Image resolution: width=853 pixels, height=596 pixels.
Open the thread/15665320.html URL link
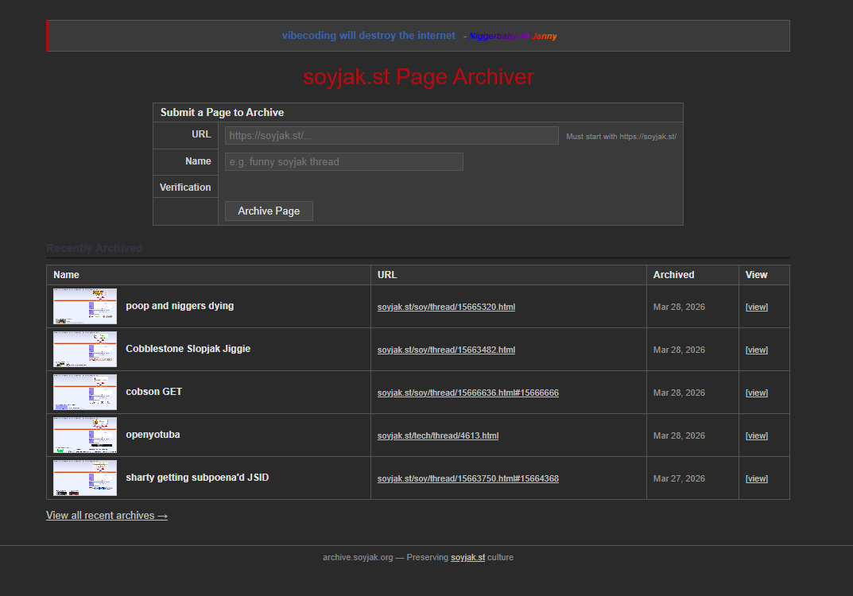tap(446, 307)
